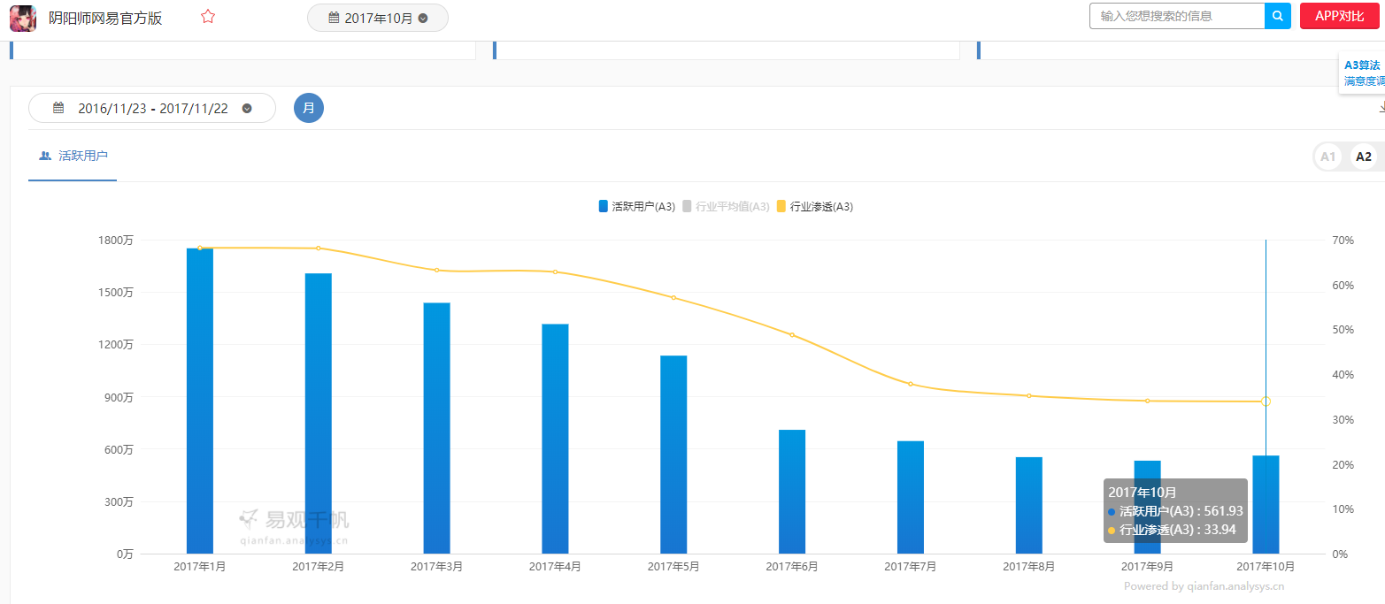Viewport: 1385px width, 604px height.
Task: Open the date range 2016/11/23 - 2017/11/22 picker
Action: 152,108
